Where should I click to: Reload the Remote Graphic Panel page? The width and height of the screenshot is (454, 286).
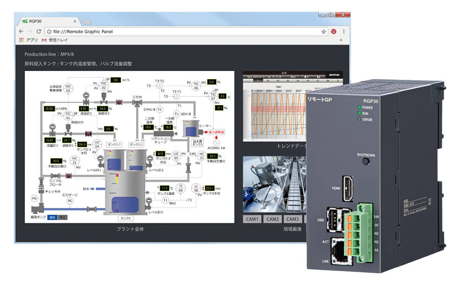click(39, 31)
